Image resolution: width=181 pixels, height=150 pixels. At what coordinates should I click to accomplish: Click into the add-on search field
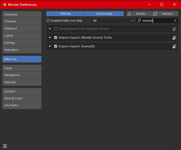coord(157,21)
